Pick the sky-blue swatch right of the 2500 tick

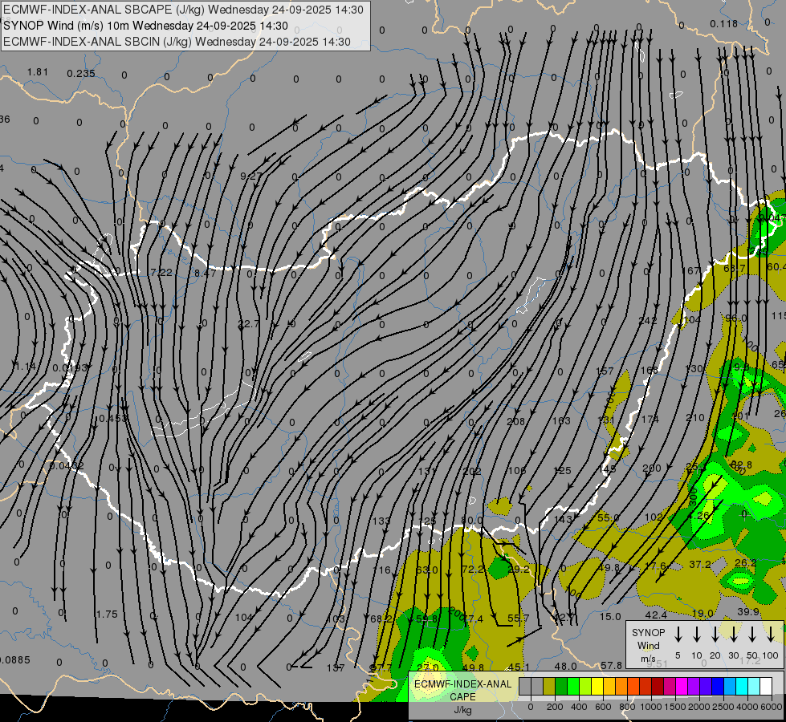(x=729, y=686)
